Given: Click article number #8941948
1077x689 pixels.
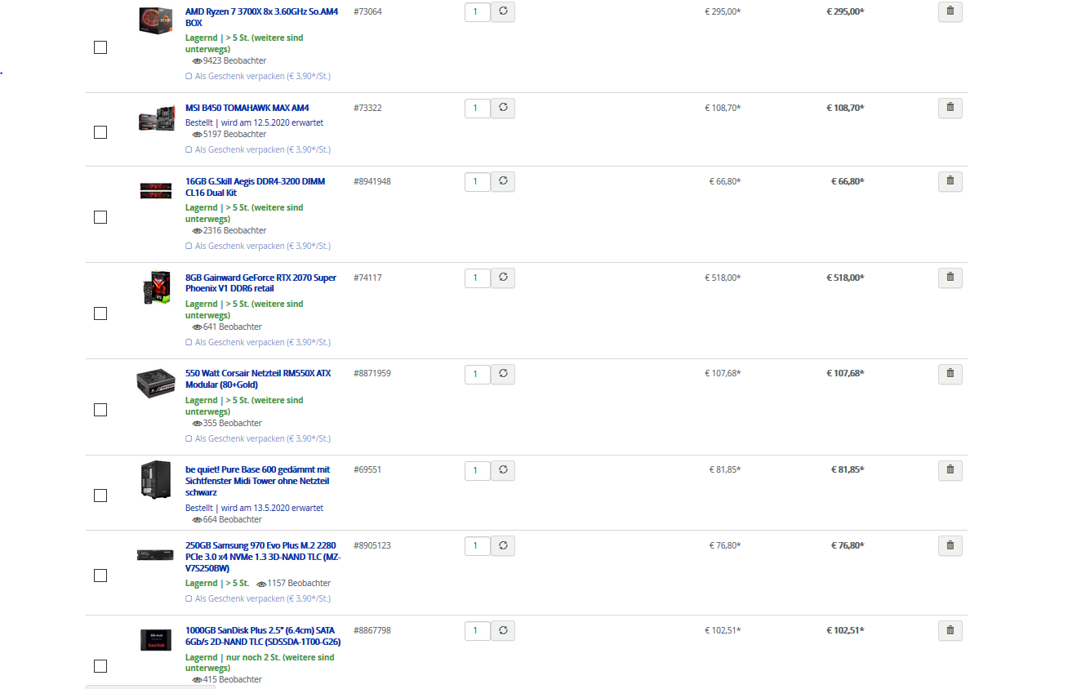Looking at the screenshot, I should [372, 181].
